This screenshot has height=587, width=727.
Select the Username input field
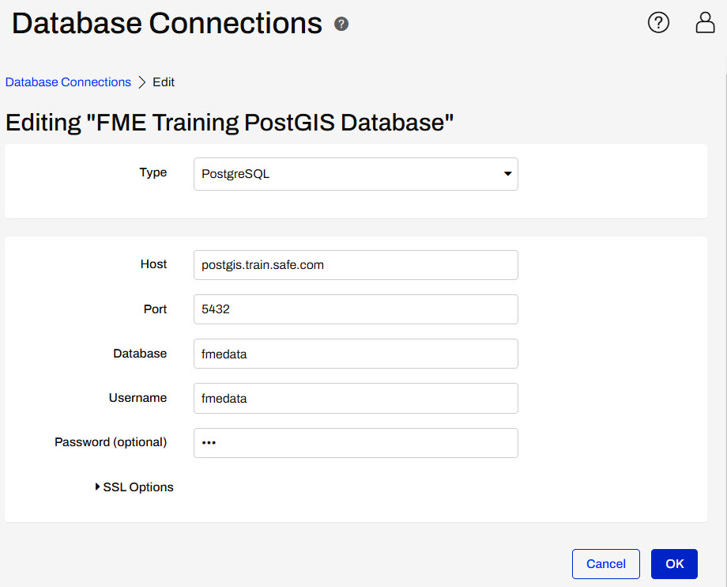356,398
